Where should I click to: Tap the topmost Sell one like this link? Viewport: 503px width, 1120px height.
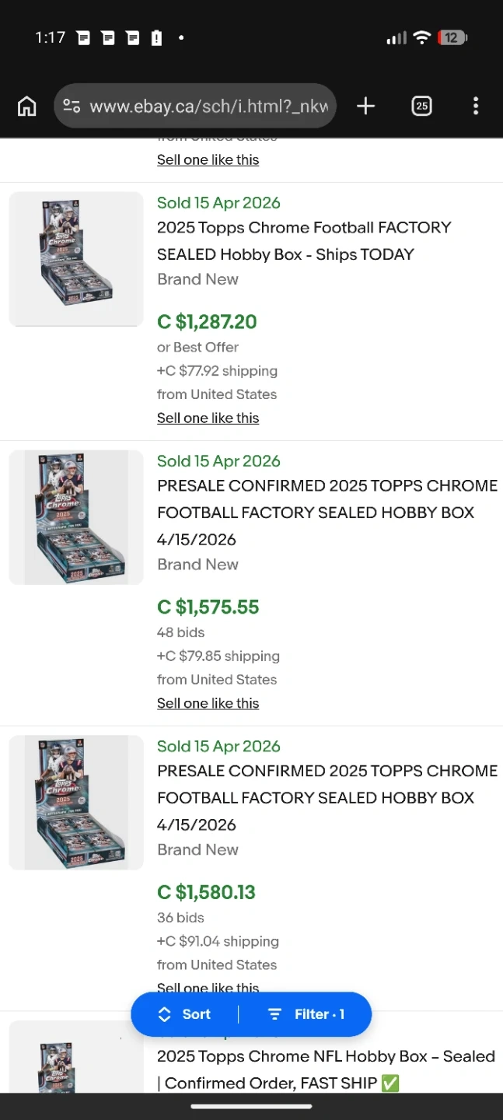pos(208,159)
